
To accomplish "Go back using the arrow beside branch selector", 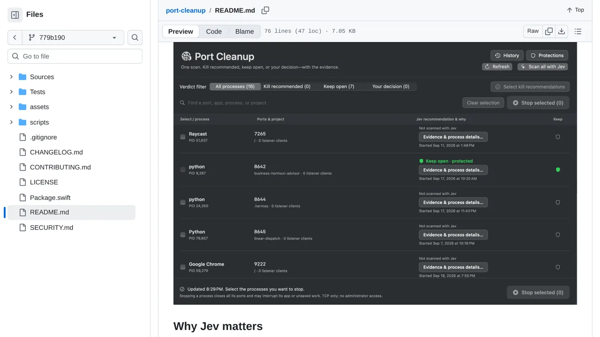I will coord(15,37).
